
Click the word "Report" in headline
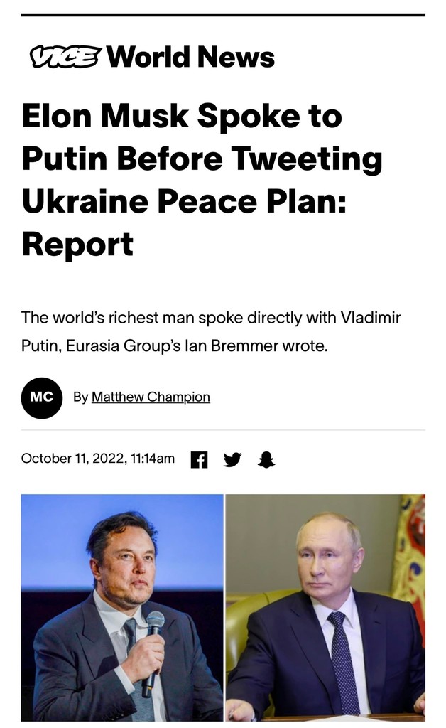(x=77, y=244)
